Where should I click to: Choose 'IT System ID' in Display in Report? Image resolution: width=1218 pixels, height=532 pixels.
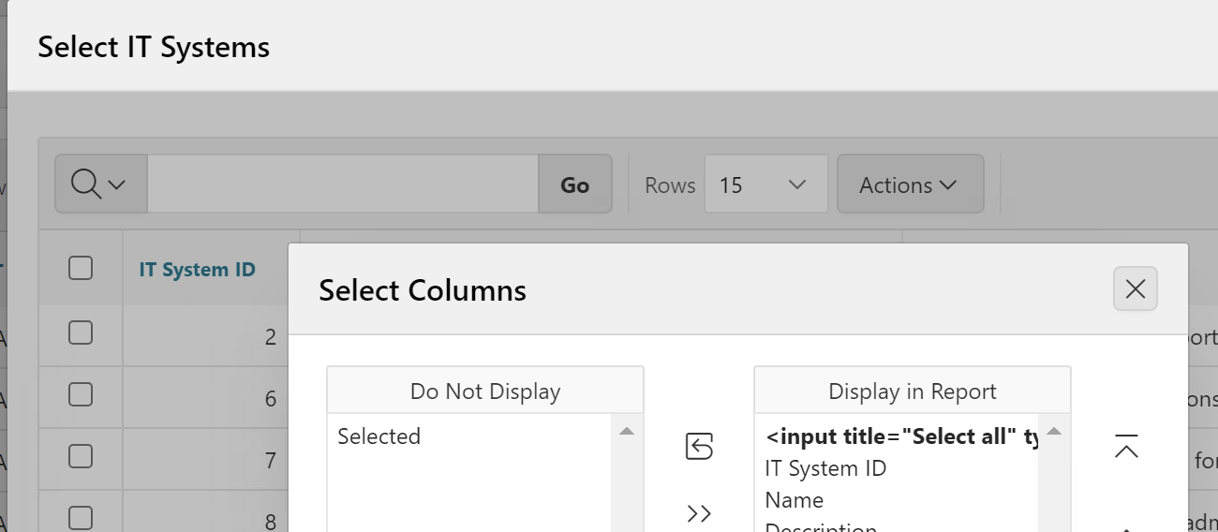(825, 468)
